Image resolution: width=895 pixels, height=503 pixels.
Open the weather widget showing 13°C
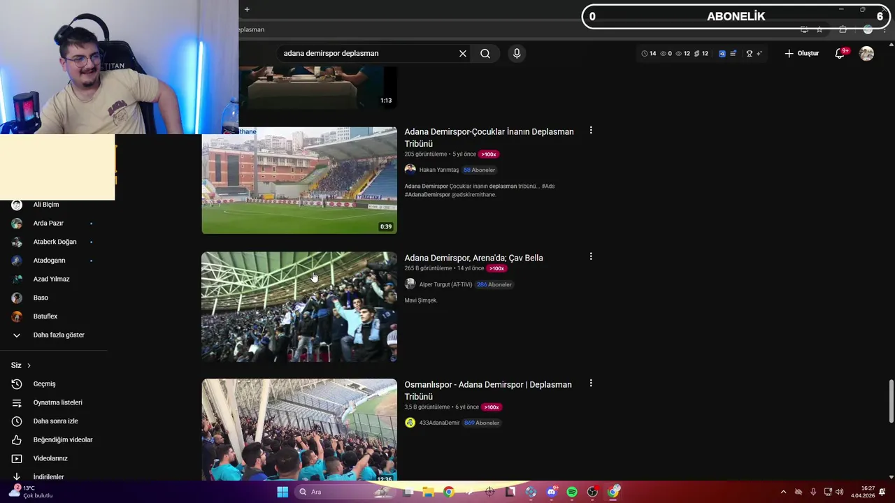tap(31, 492)
